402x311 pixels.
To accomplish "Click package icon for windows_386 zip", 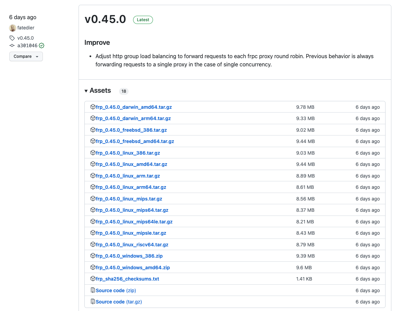I will point(93,256).
